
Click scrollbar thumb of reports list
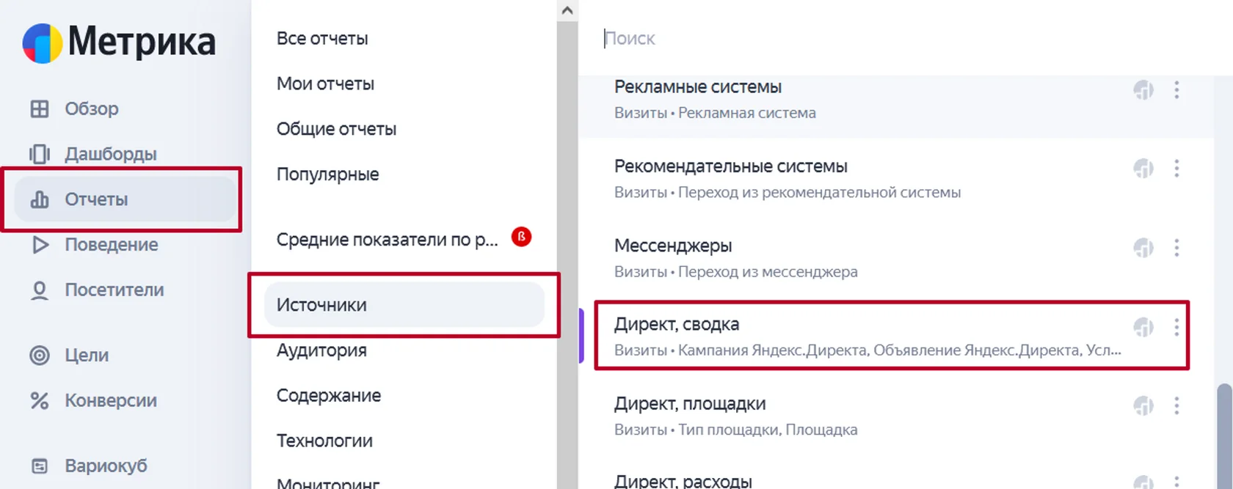(1224, 435)
